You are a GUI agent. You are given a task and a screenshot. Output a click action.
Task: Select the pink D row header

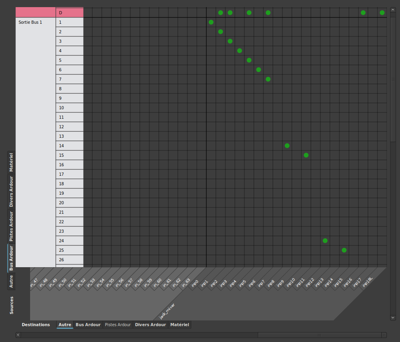[70, 13]
